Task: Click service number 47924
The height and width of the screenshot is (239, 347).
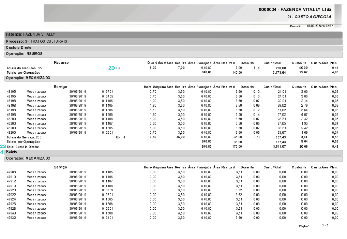Action: click(x=11, y=200)
